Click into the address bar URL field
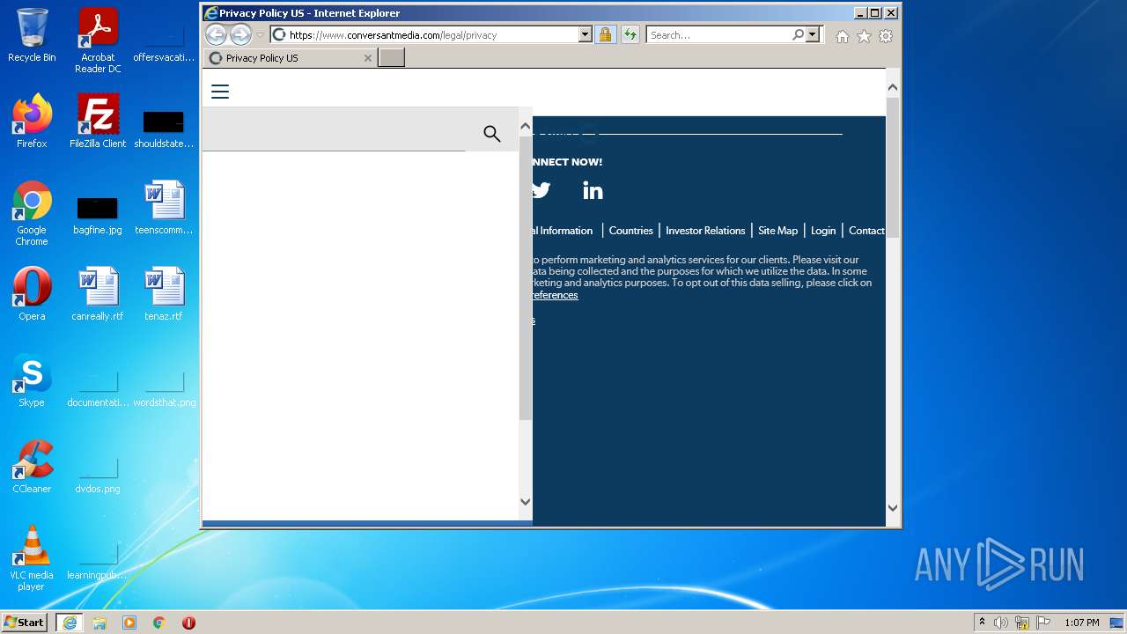 tap(431, 34)
